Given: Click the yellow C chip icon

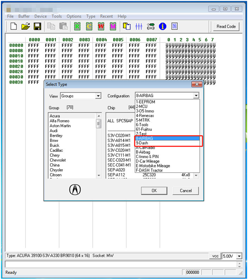Looking at the screenshot, I should pos(89,26).
